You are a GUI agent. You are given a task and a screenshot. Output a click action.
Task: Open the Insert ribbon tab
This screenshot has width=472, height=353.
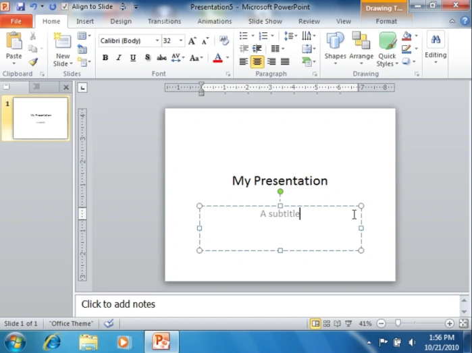(x=85, y=22)
